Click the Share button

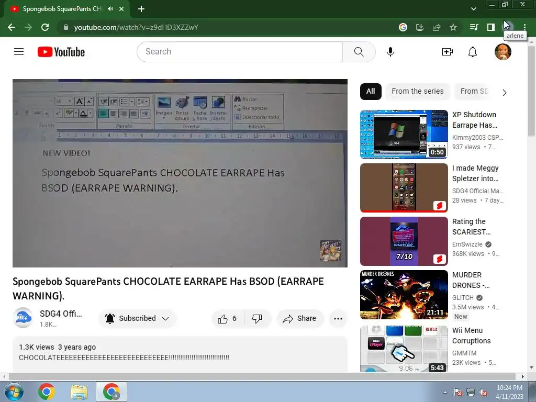click(300, 319)
